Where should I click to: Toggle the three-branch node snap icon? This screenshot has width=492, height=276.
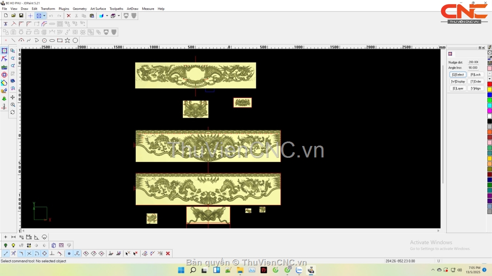tap(77, 254)
